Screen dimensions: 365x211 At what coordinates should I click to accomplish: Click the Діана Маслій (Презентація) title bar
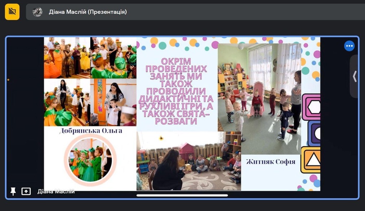[x=88, y=12]
